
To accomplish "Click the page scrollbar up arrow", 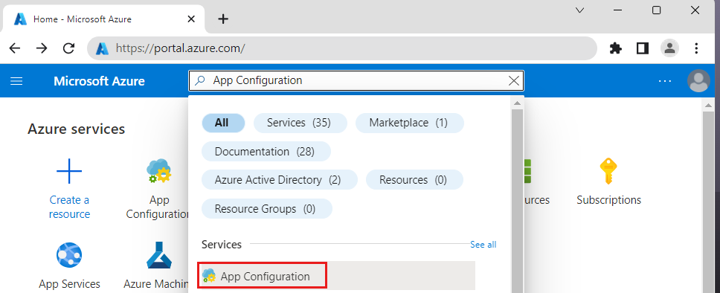I will pos(709,105).
